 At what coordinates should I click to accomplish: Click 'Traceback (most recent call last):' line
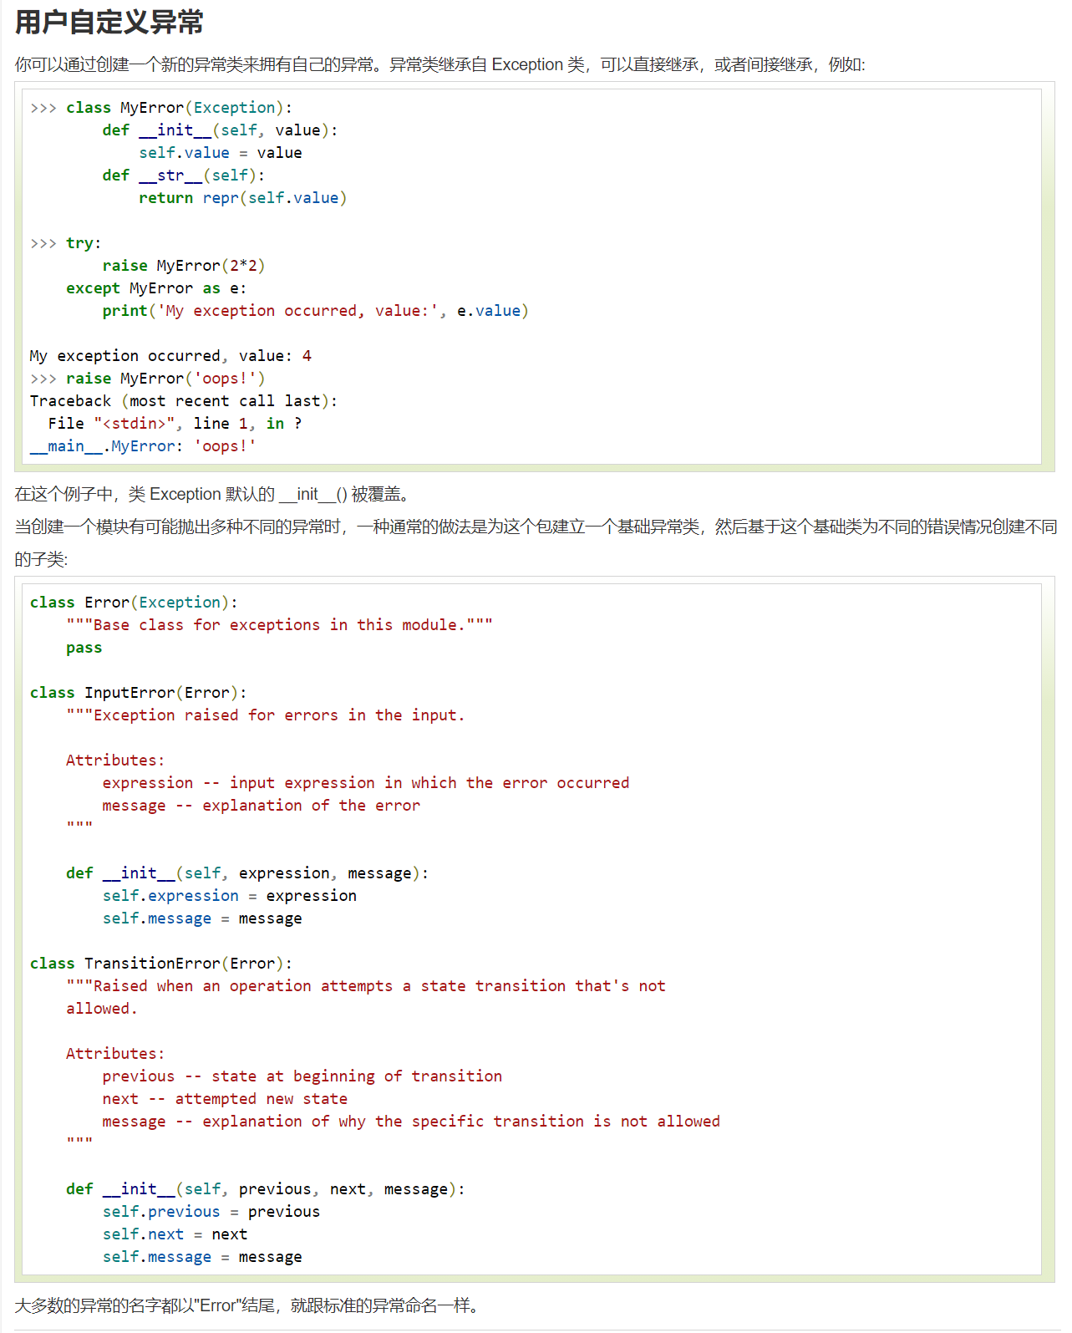tap(184, 401)
